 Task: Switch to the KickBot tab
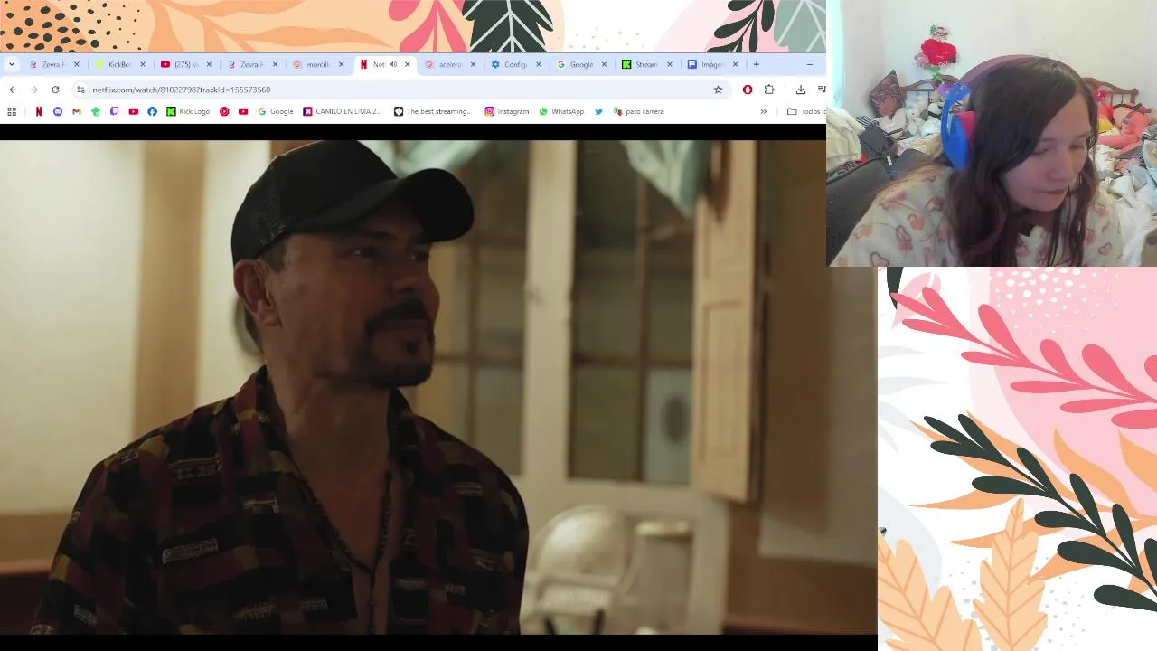(x=119, y=64)
